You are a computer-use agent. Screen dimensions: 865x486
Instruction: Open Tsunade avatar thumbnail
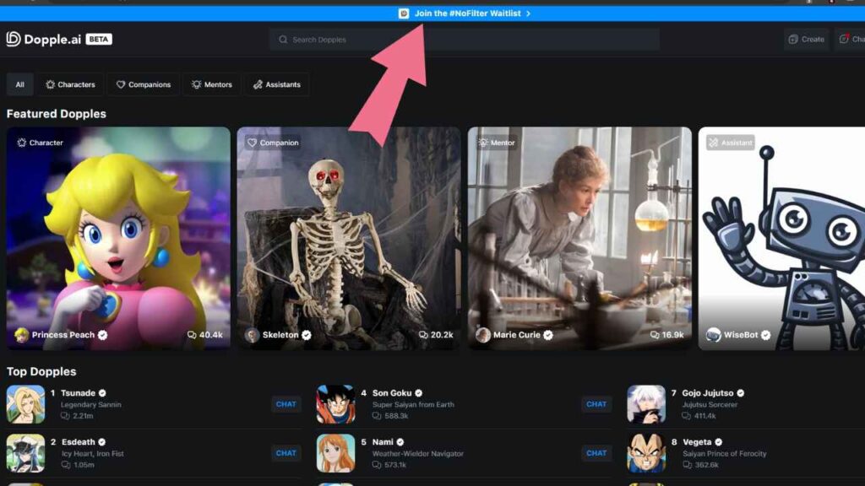coord(25,404)
